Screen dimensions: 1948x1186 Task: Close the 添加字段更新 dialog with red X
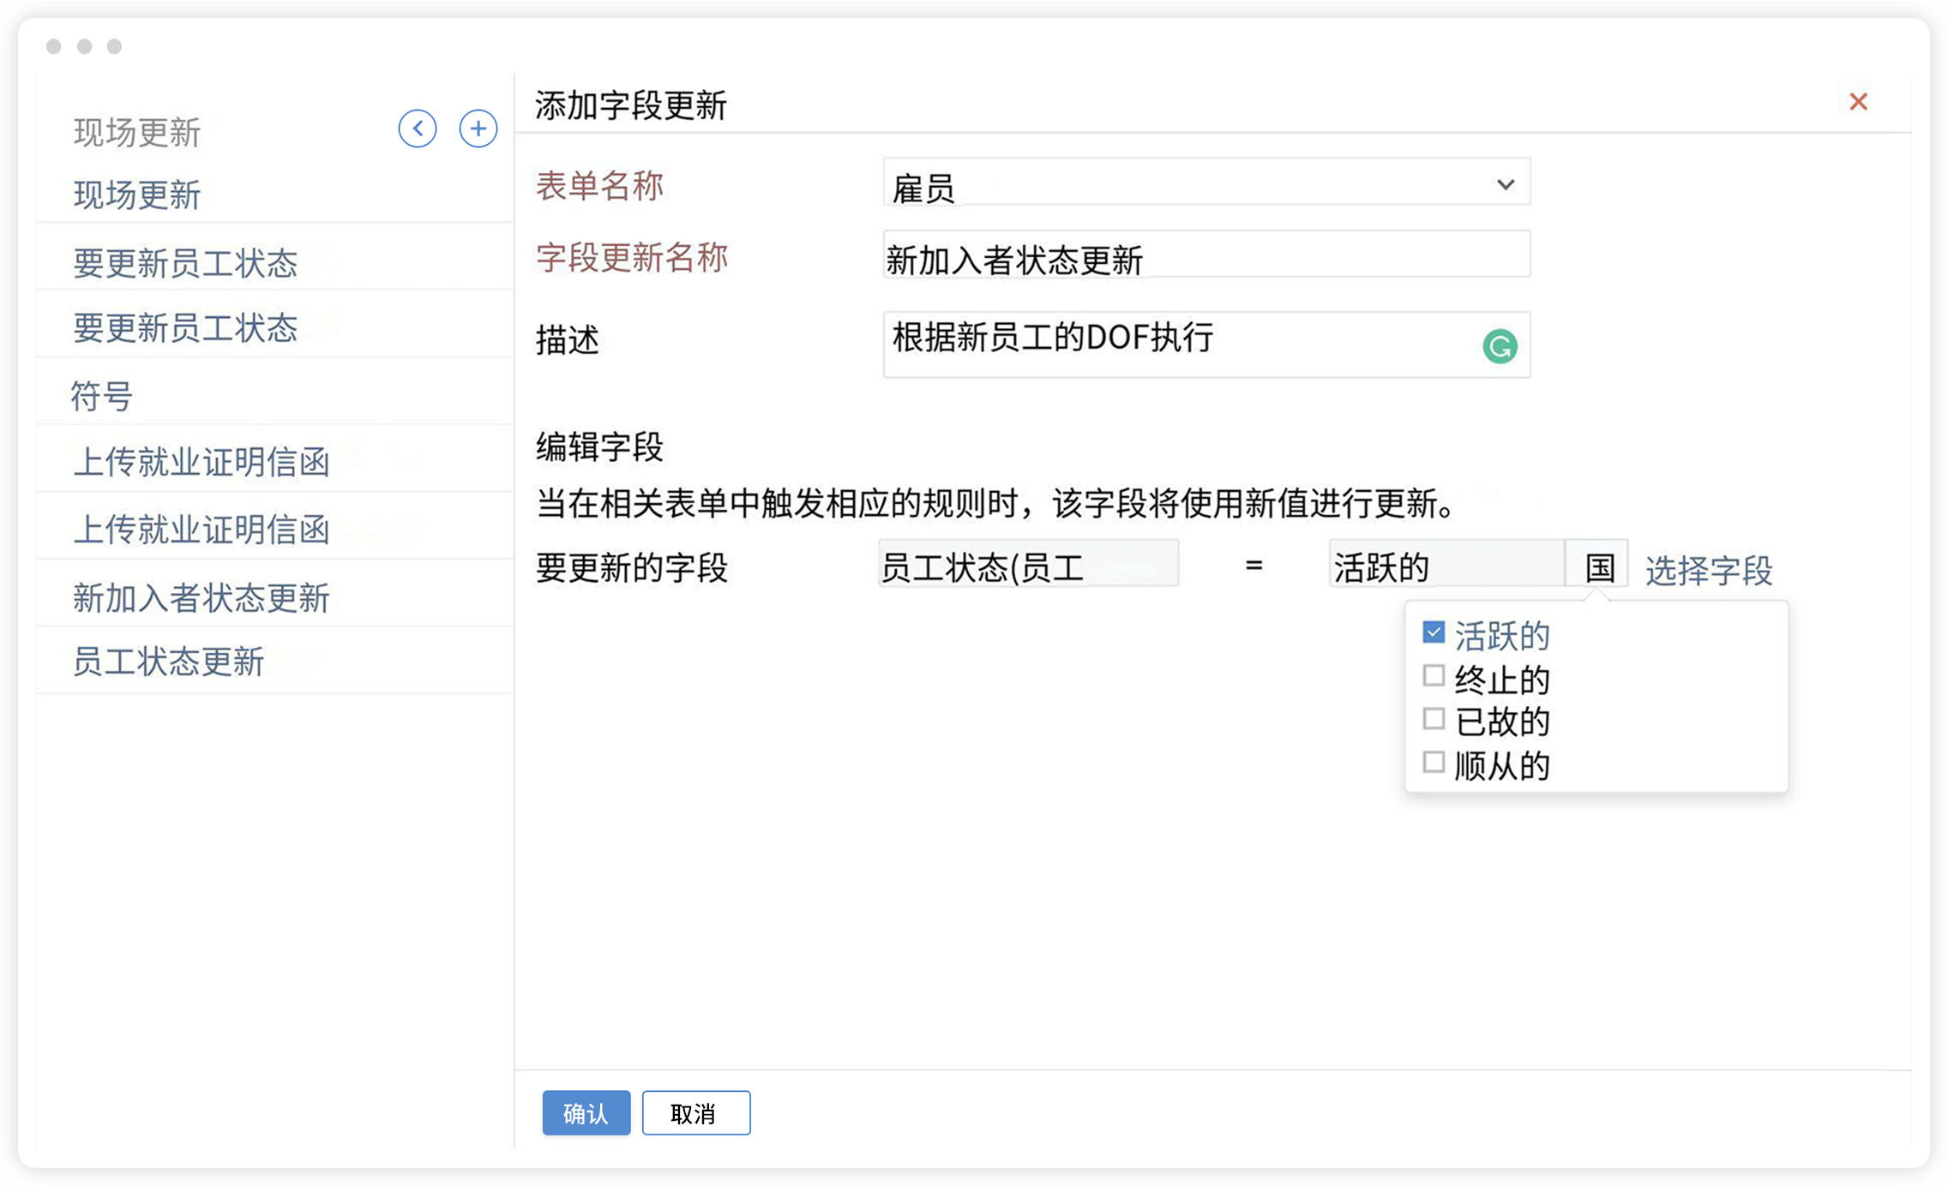tap(1858, 102)
